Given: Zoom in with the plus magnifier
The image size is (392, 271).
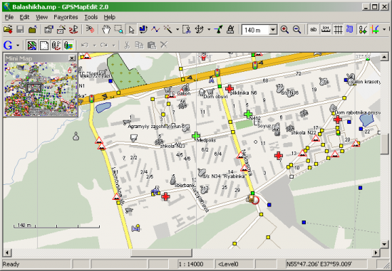Looking at the screenshot, I should coord(284,30).
